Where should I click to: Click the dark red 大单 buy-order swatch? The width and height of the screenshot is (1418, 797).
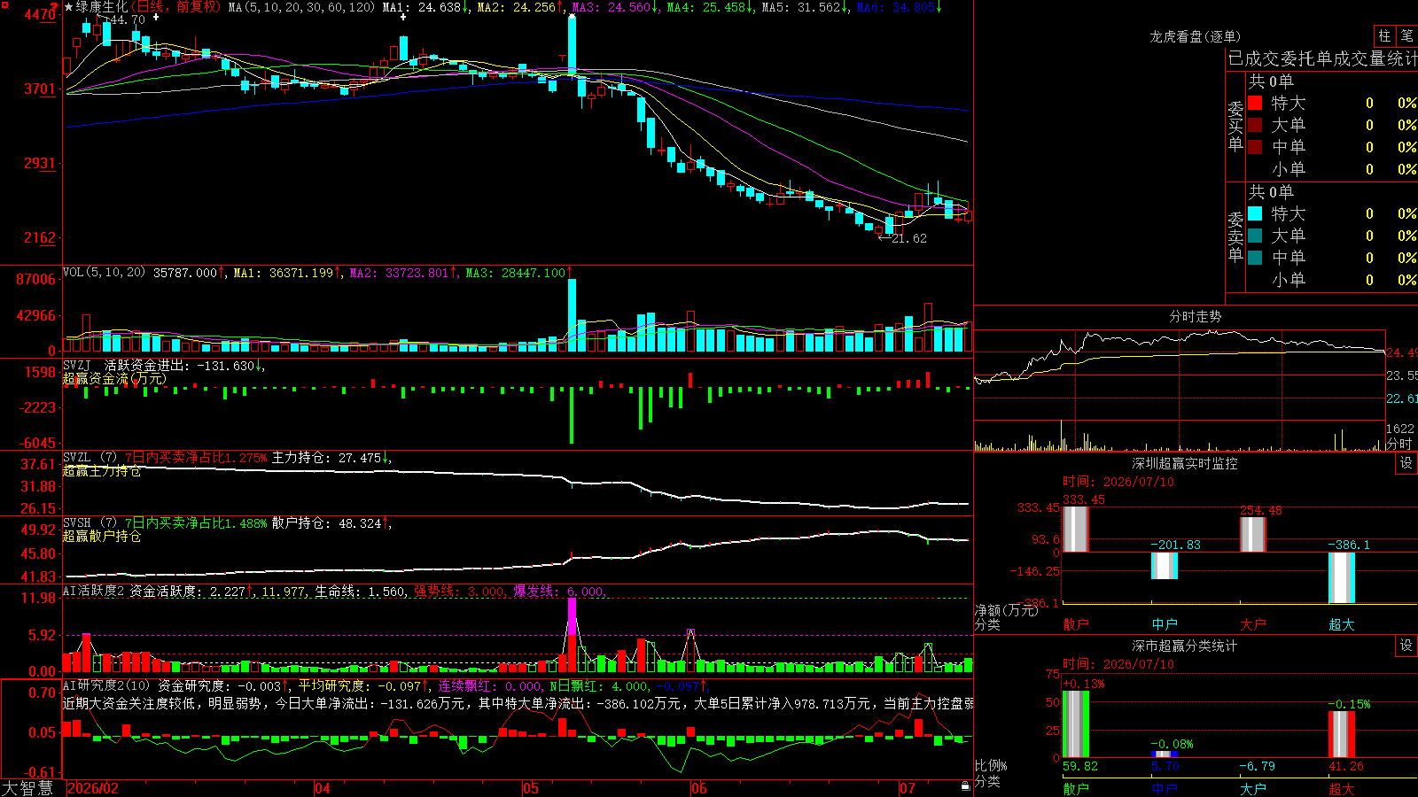tap(1255, 125)
